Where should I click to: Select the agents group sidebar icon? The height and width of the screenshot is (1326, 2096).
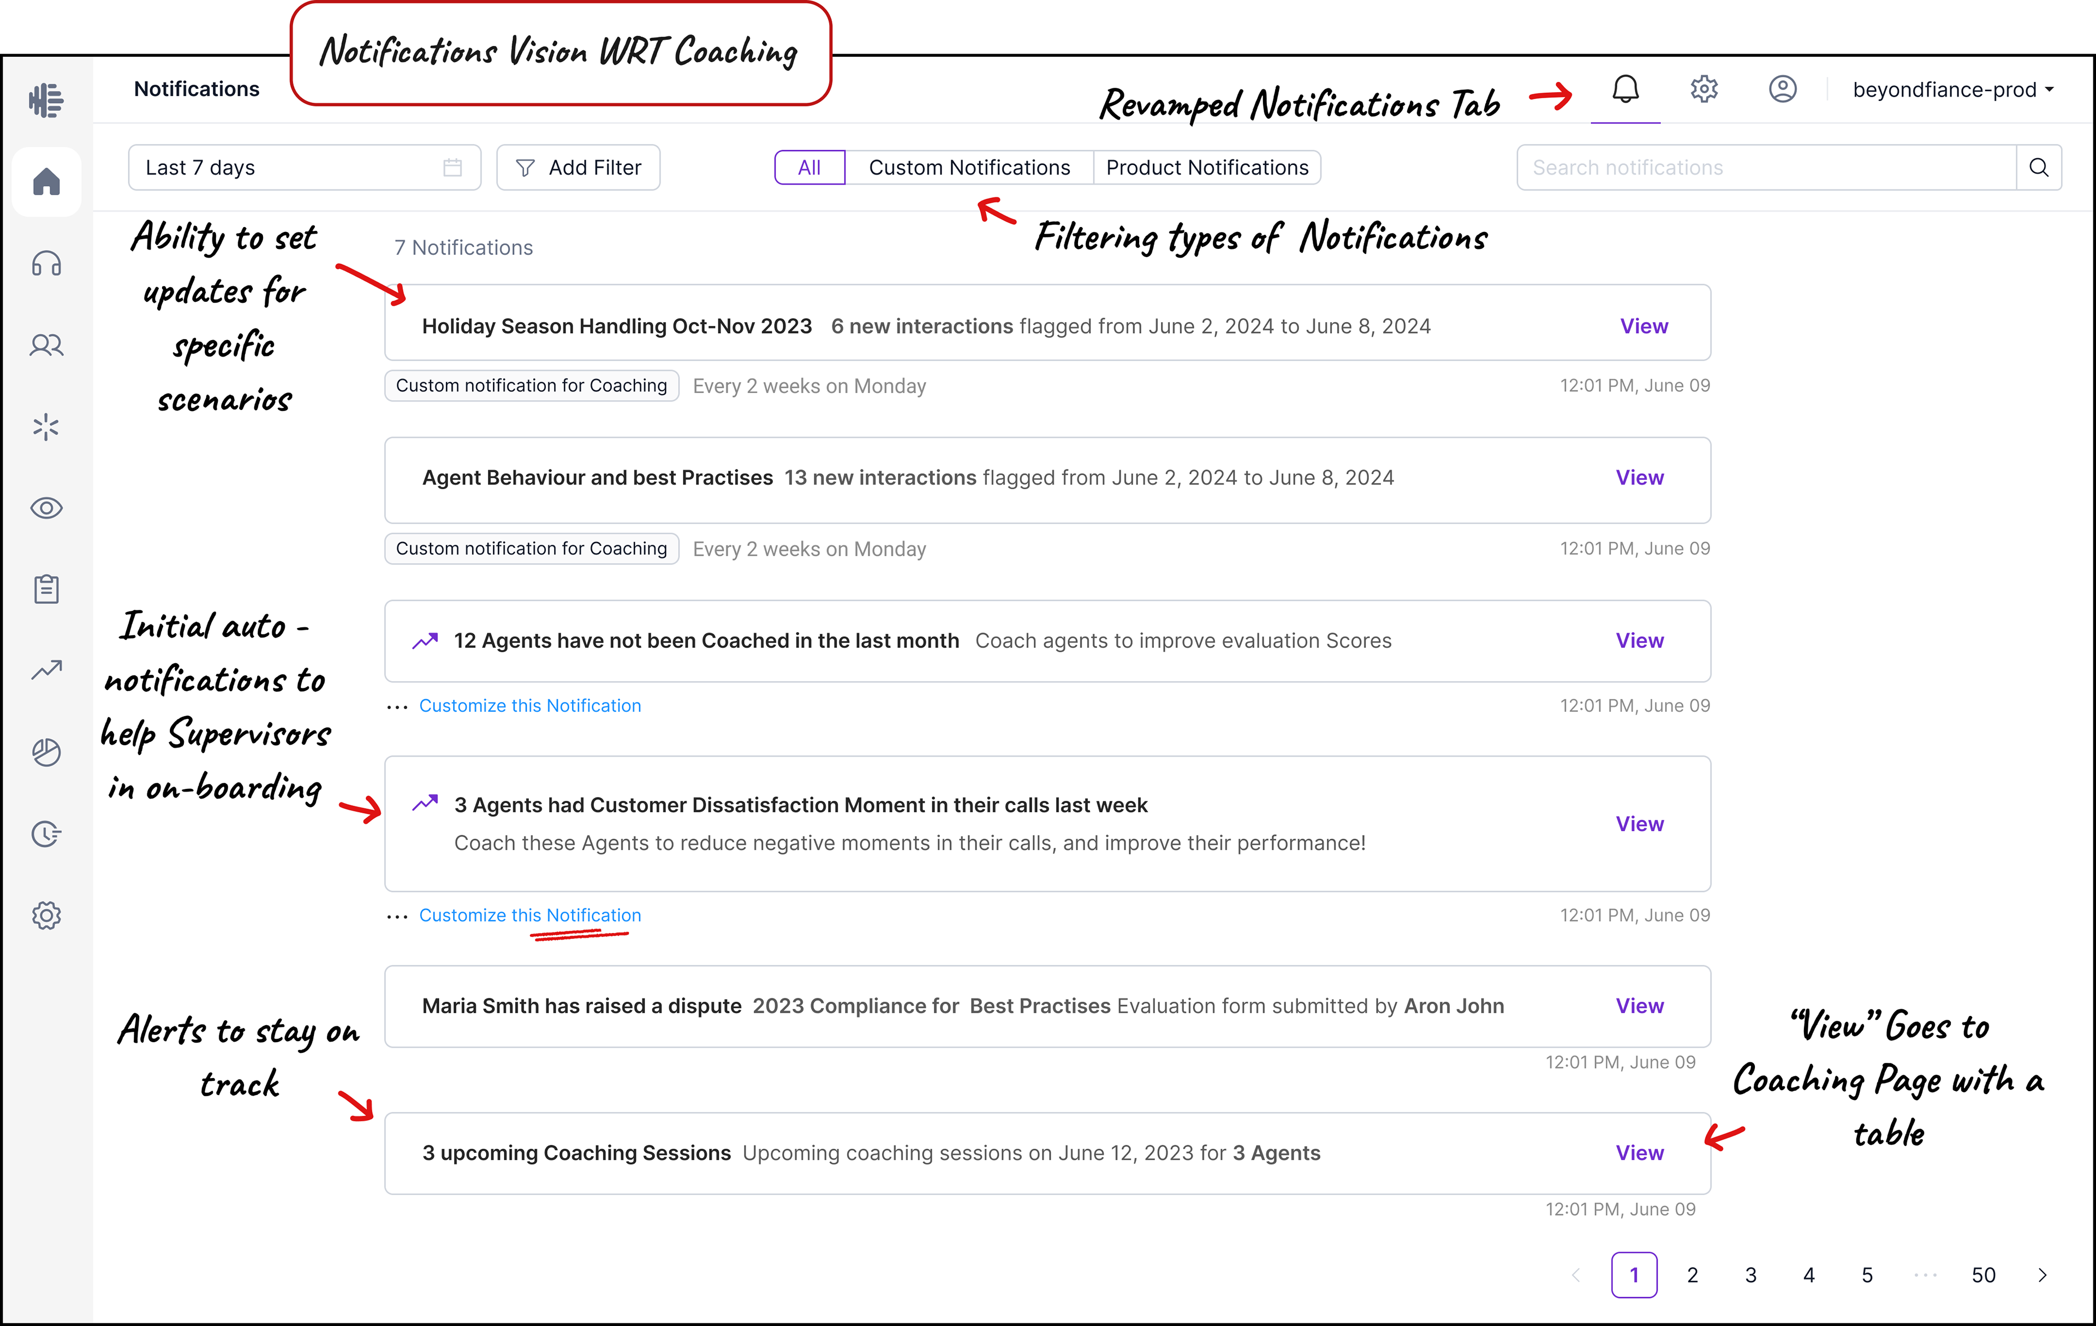pos(46,346)
